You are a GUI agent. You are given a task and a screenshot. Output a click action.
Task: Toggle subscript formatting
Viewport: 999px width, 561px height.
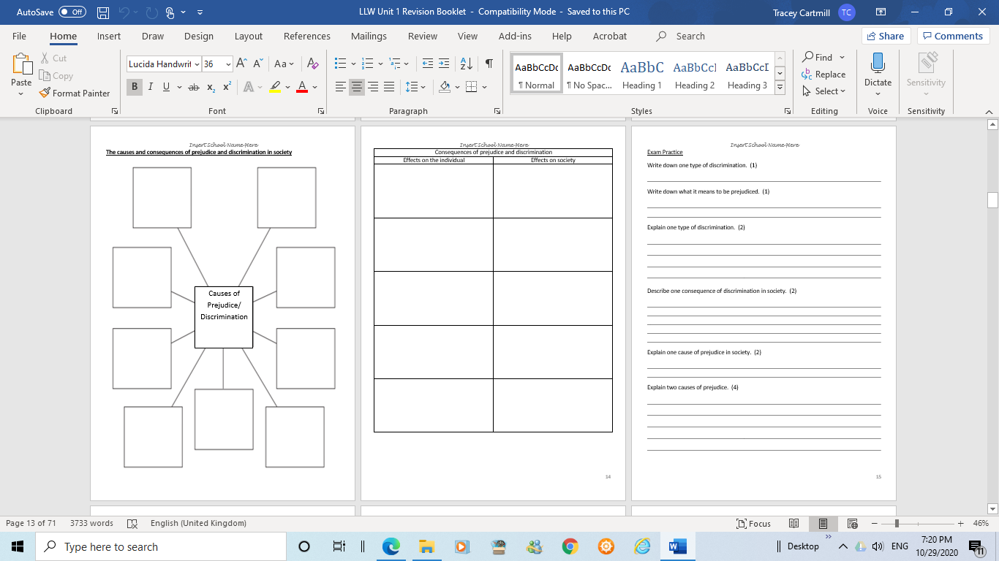coord(209,87)
